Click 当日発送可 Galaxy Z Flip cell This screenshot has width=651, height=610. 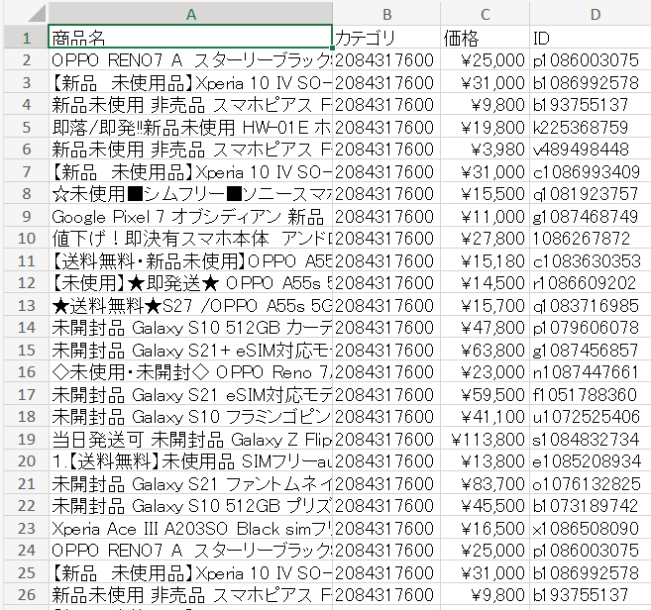coord(190,439)
